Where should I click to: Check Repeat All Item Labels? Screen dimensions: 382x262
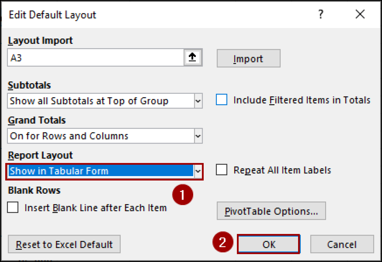coord(222,170)
